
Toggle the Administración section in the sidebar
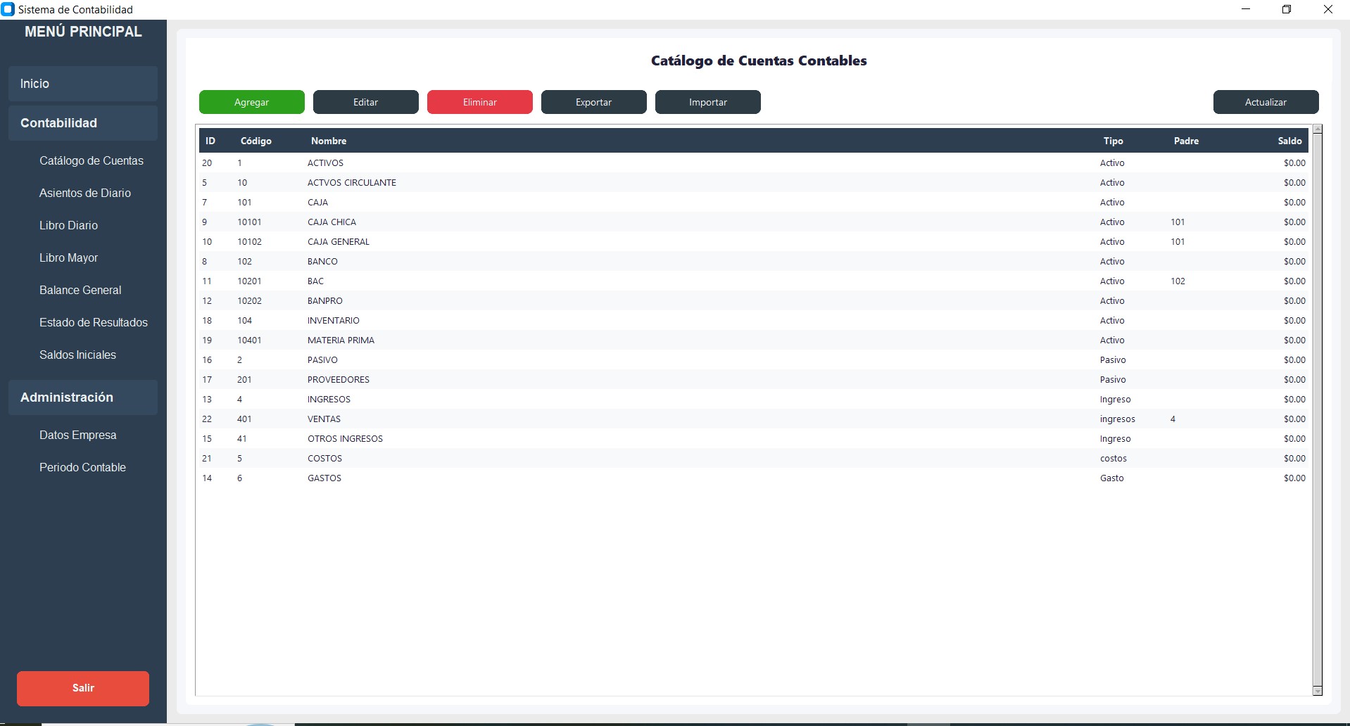pos(83,397)
